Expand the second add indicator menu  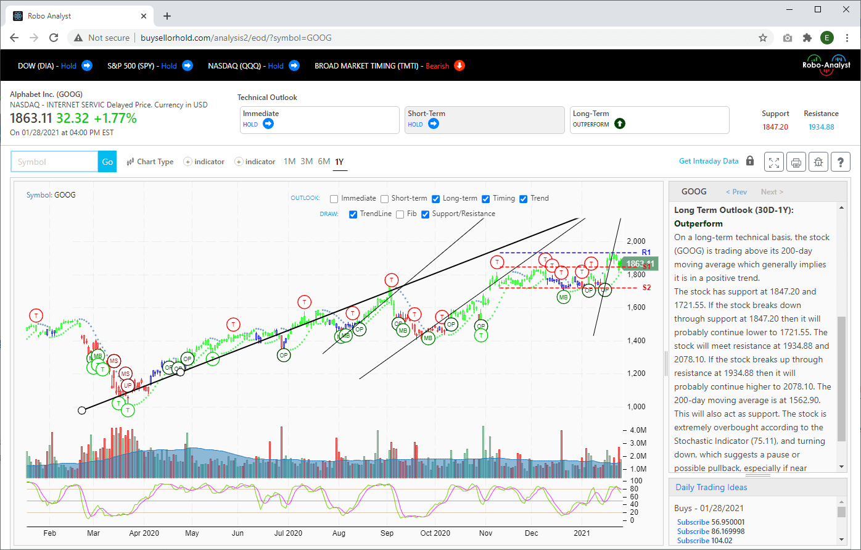[x=255, y=162]
